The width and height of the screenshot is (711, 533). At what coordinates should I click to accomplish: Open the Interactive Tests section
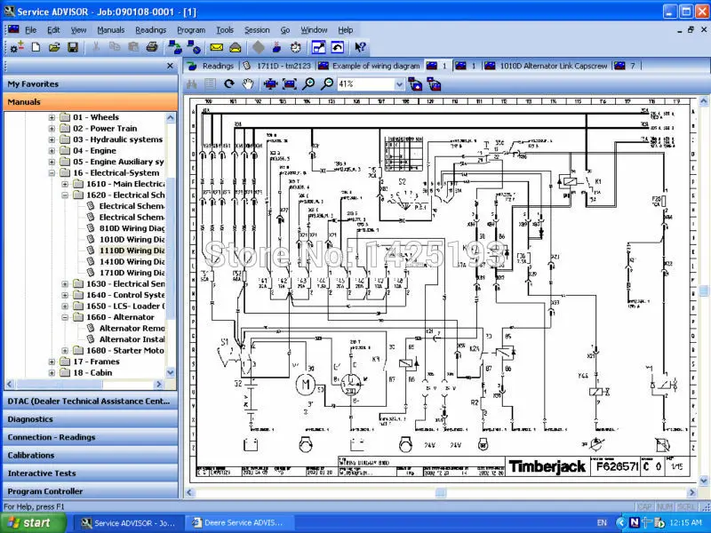click(x=91, y=473)
